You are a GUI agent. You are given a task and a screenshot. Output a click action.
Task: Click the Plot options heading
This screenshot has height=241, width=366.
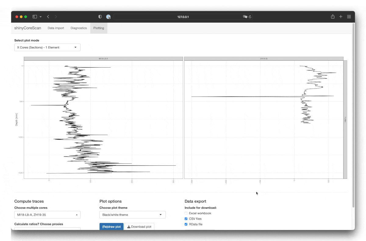point(110,201)
